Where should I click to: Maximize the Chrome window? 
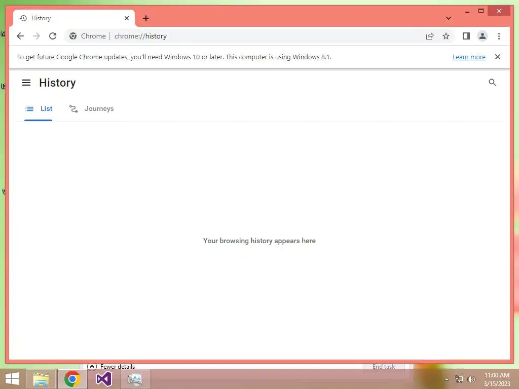(481, 11)
